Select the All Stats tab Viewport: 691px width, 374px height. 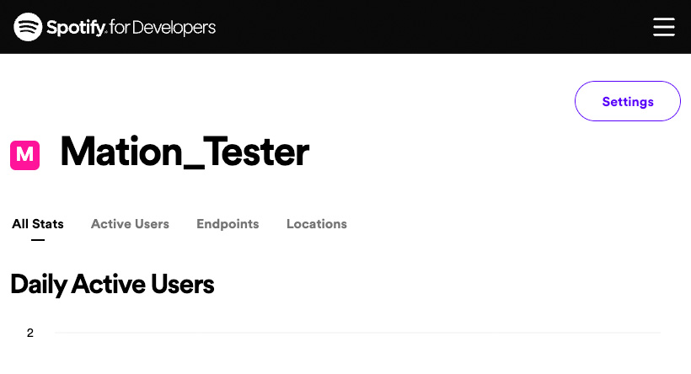coord(38,224)
